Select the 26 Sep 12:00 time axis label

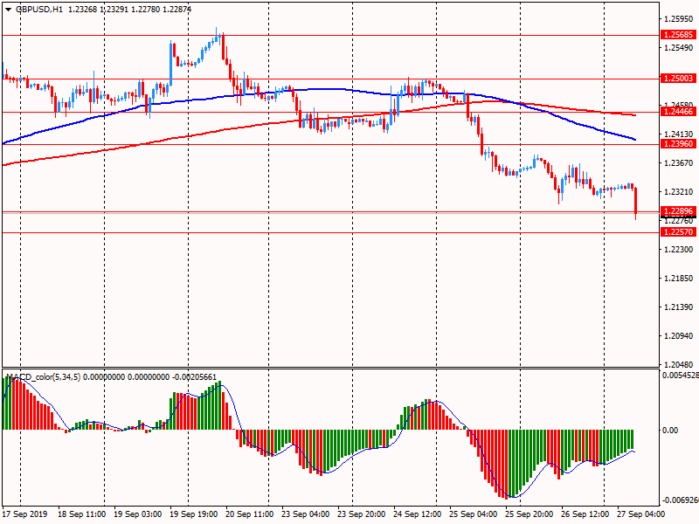[585, 514]
